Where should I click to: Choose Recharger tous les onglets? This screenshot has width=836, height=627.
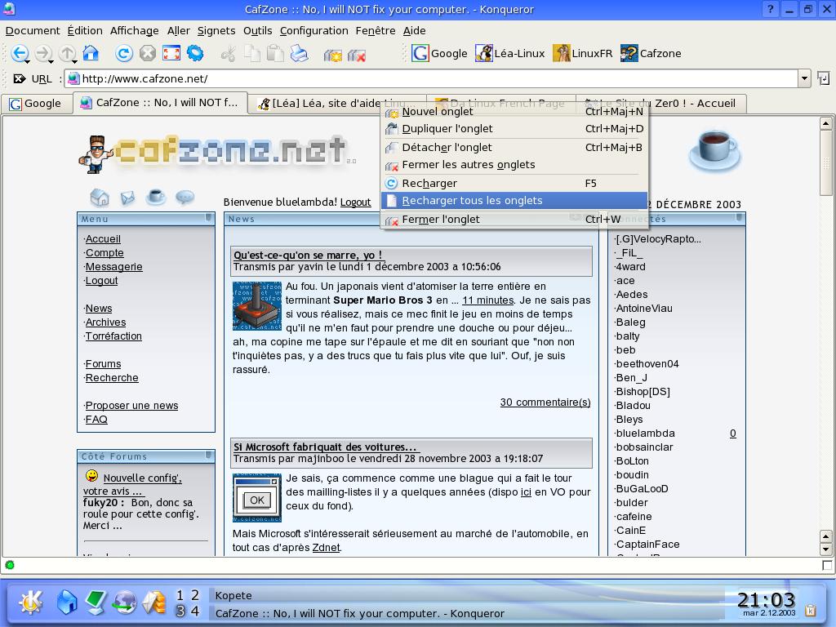pyautogui.click(x=514, y=201)
